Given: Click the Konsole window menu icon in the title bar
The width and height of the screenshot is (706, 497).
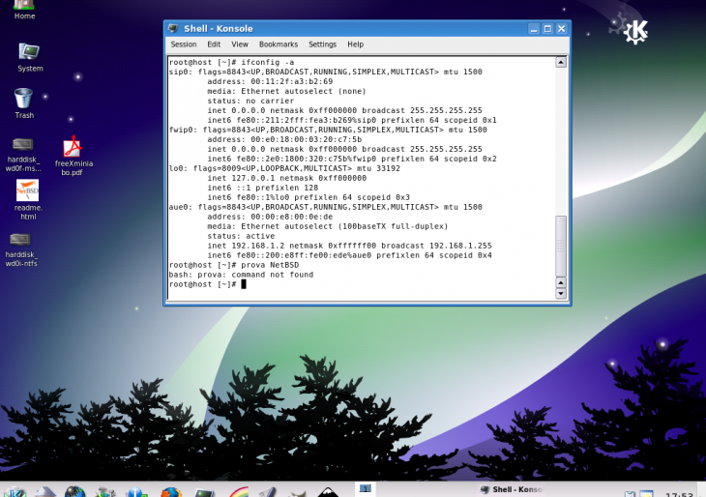Looking at the screenshot, I should (173, 29).
